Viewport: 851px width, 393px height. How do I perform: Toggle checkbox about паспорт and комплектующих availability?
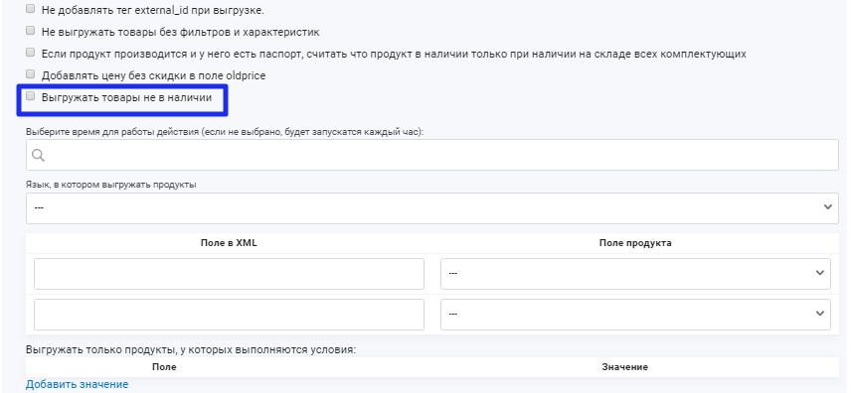click(x=31, y=53)
